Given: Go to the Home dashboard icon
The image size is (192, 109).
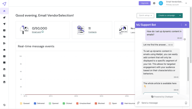Looking at the screenshot, I should [x=4, y=11].
